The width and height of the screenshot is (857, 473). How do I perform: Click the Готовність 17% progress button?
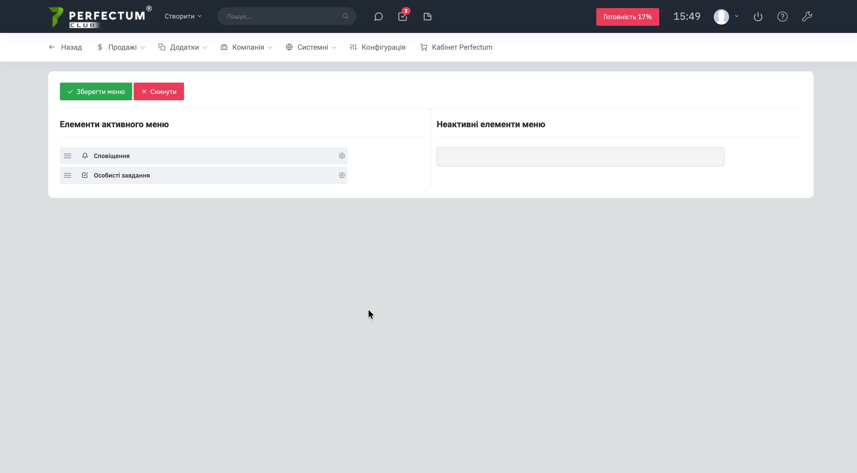627,17
